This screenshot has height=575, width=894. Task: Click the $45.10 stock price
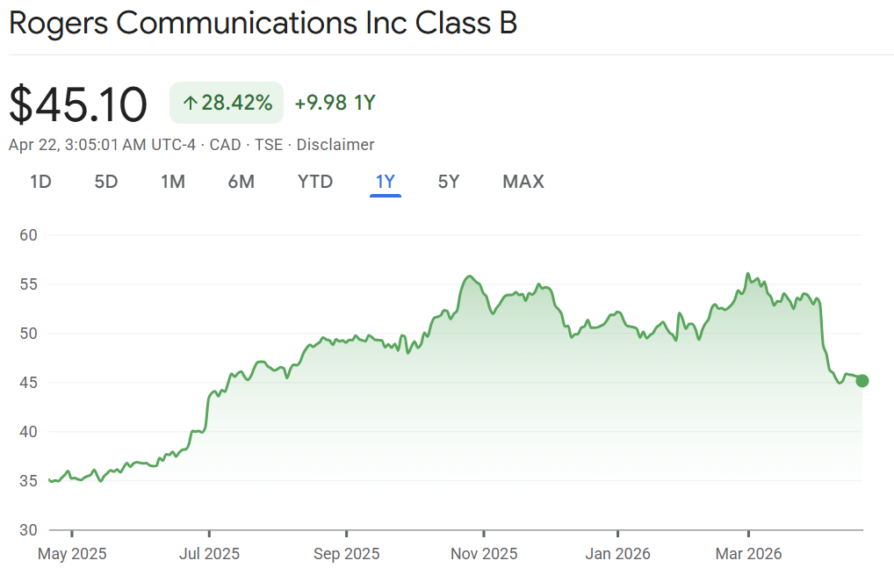click(x=78, y=104)
